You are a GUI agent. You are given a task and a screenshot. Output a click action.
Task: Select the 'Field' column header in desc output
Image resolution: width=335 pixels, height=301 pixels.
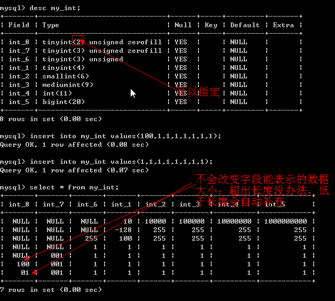click(19, 25)
